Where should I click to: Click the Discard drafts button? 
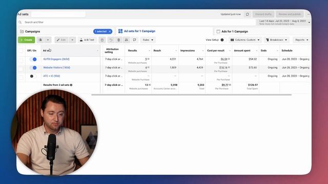[263, 14]
